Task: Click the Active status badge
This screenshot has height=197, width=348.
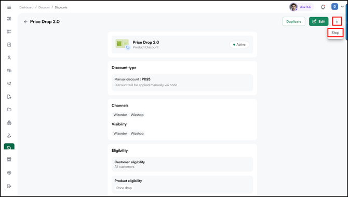Action: click(239, 45)
